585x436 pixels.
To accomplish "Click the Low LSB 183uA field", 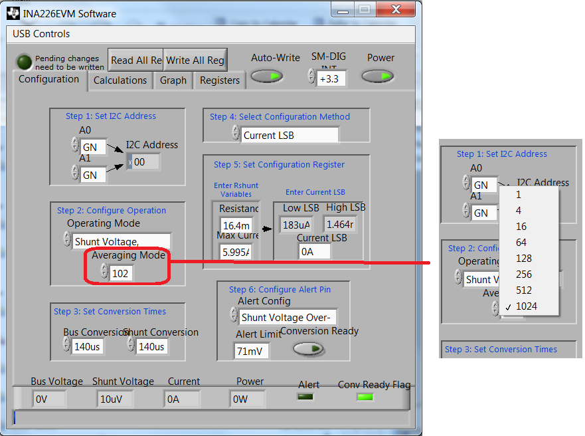I will tap(297, 225).
